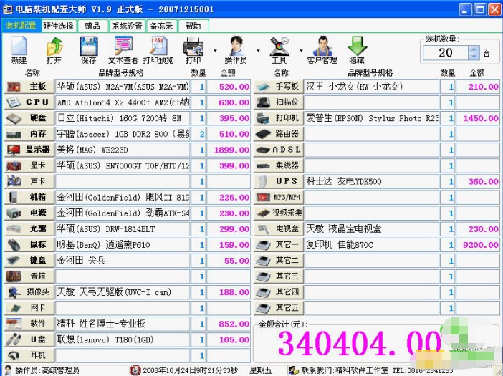Open the 帮助 tab

[193, 26]
